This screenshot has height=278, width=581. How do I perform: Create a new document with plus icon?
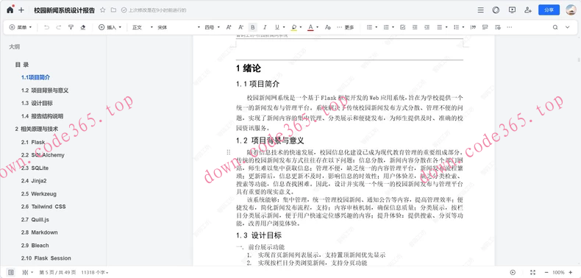tap(21, 10)
